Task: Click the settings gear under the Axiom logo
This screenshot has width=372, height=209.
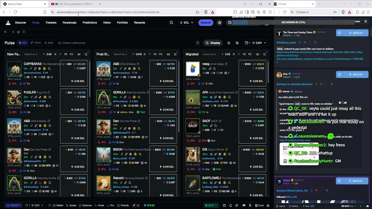Action: 5,32
